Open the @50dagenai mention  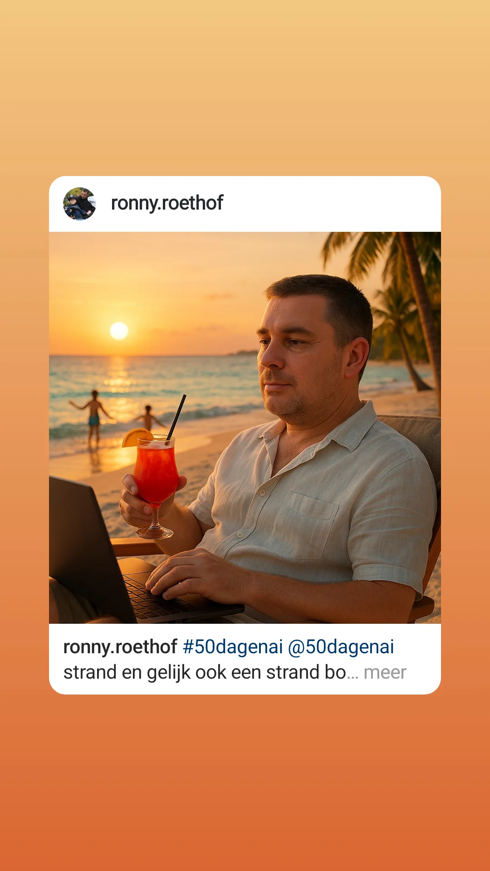[341, 647]
